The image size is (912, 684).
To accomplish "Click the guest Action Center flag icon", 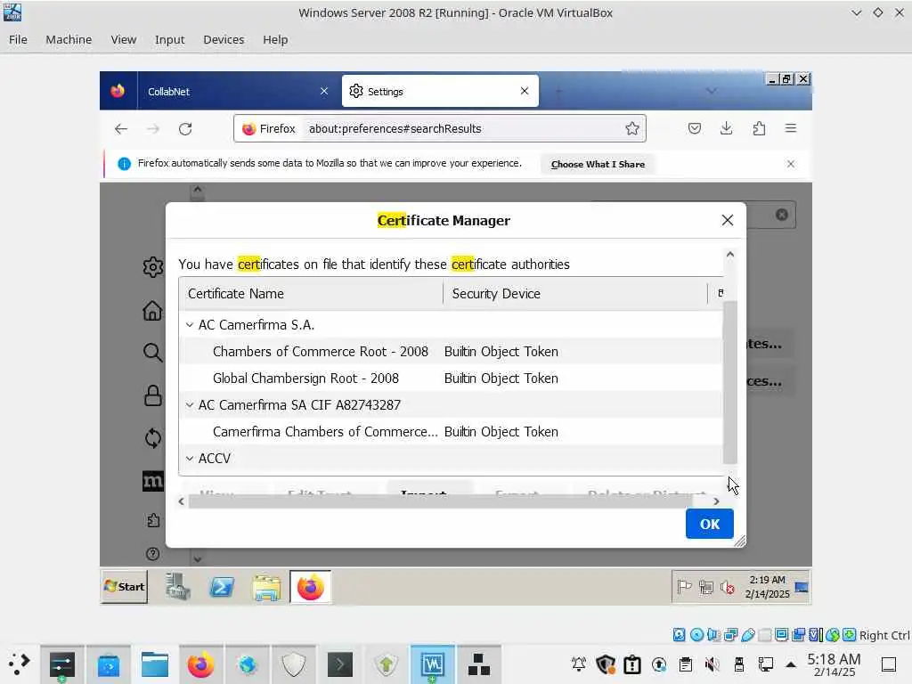I will [x=685, y=588].
